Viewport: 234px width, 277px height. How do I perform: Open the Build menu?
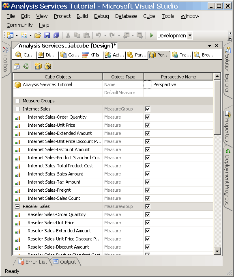(x=82, y=16)
